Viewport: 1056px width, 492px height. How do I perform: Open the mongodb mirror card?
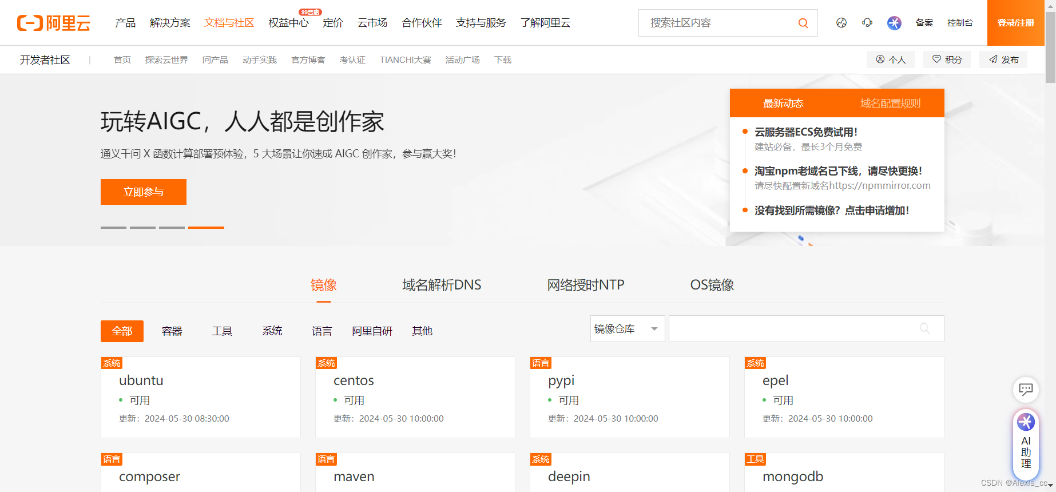point(844,473)
